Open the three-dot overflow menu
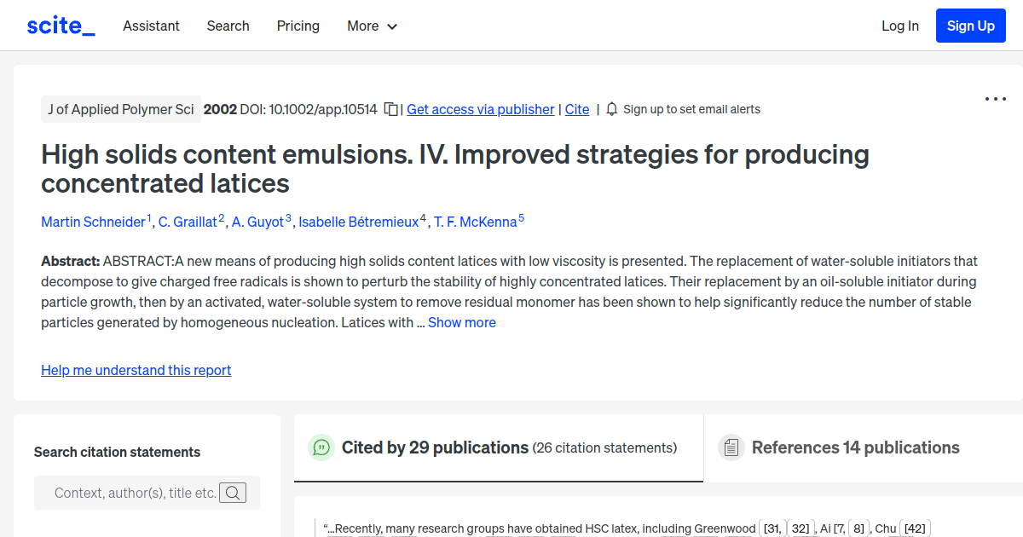This screenshot has width=1023, height=537. 995,99
